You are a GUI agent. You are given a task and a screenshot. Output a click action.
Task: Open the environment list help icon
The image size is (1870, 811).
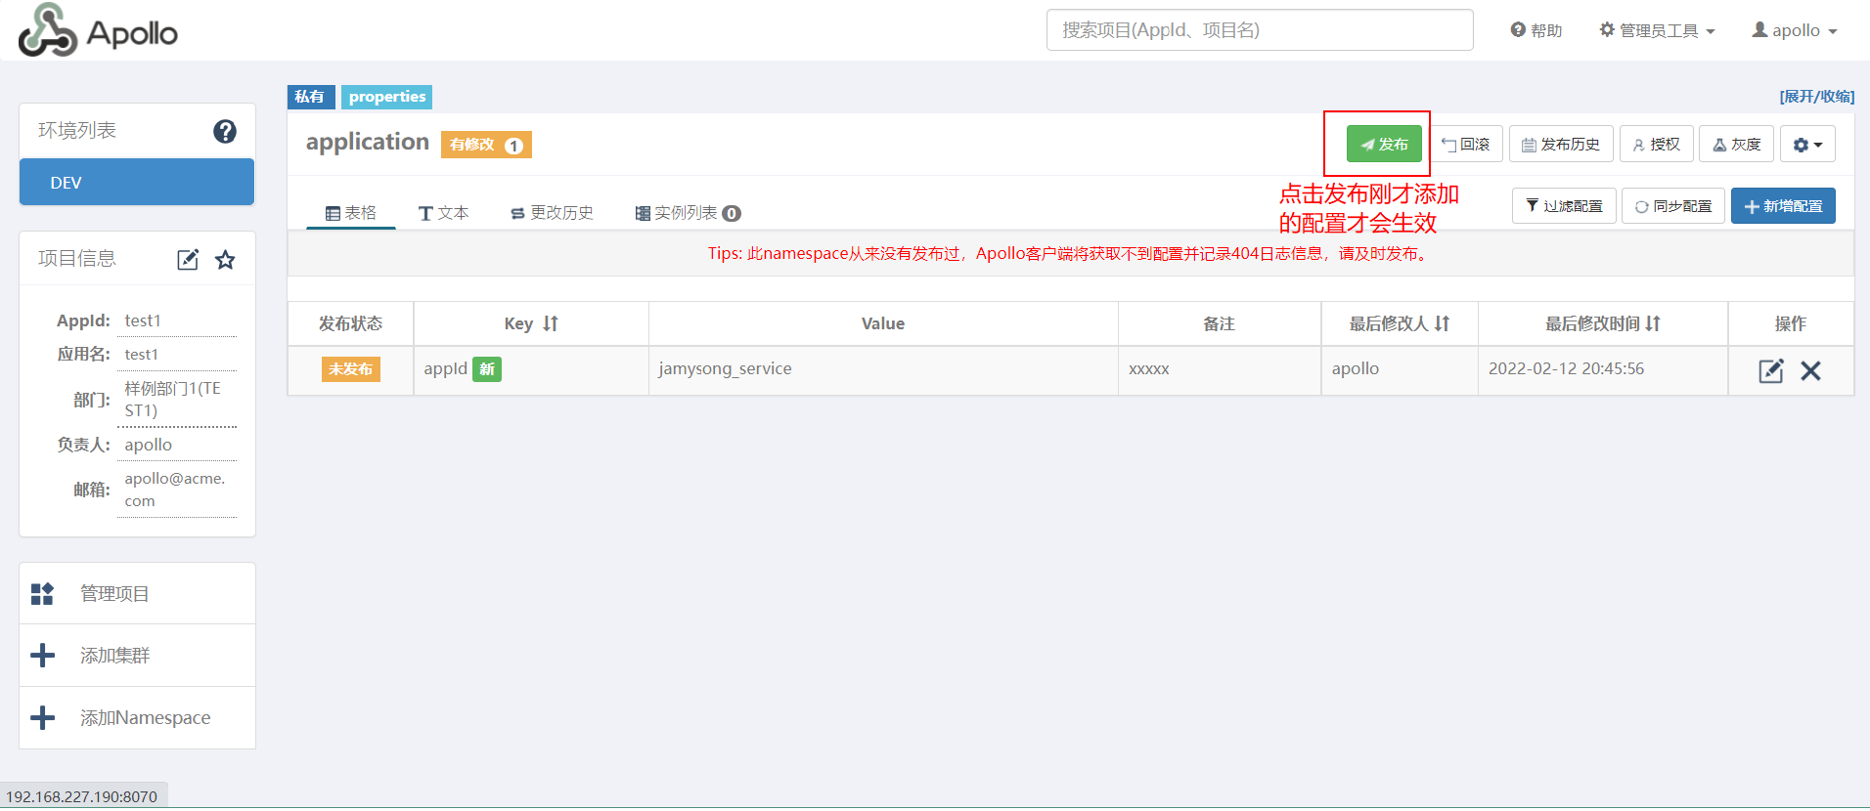[225, 131]
